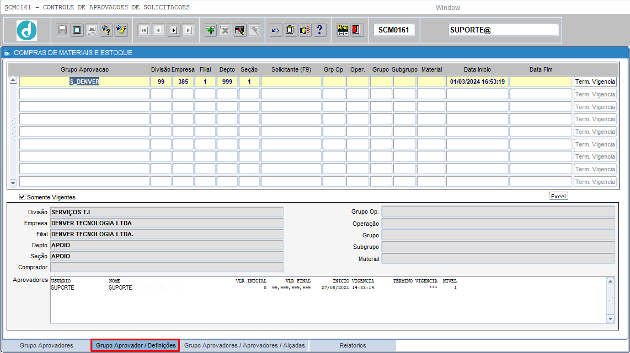
Task: Click the grid scrollbar down arrow
Action: click(13, 183)
